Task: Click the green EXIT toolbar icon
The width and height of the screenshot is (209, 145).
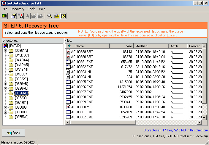Action: coord(4,16)
